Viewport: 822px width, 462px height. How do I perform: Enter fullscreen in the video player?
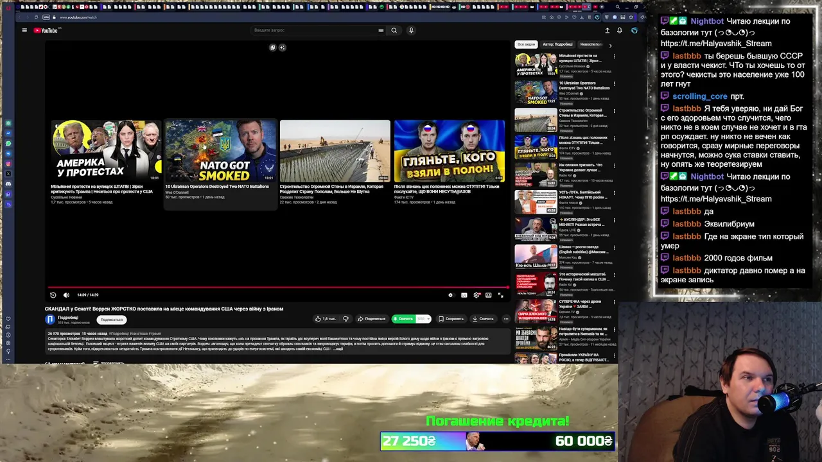point(501,295)
